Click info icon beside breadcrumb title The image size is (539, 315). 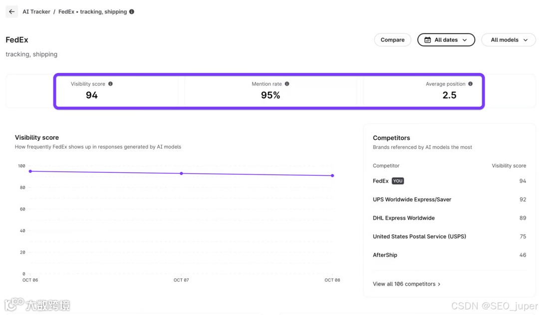tap(132, 11)
